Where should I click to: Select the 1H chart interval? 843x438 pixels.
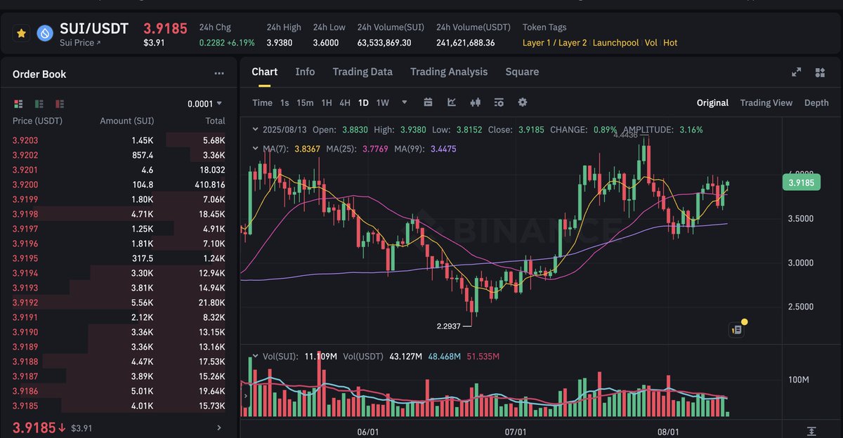point(327,102)
